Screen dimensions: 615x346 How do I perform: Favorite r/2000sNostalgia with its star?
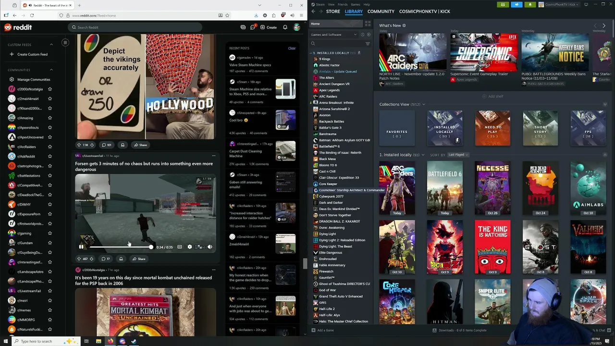(49, 89)
